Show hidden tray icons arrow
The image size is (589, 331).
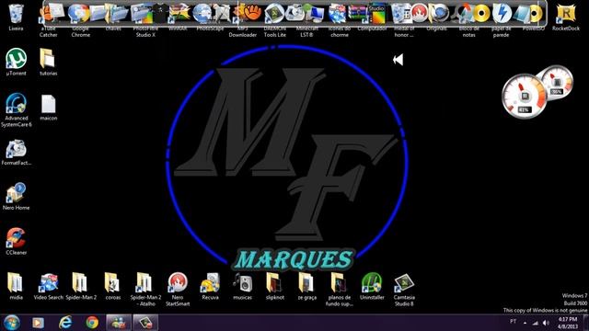coord(525,323)
